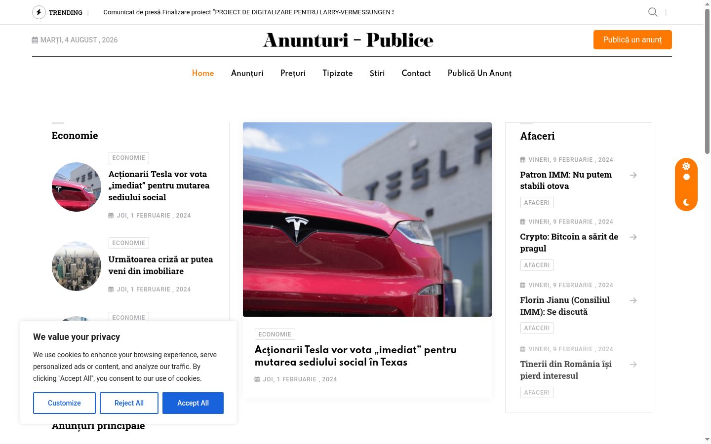This screenshot has height=444, width=711.
Task: Reject all cookies
Action: coord(129,403)
